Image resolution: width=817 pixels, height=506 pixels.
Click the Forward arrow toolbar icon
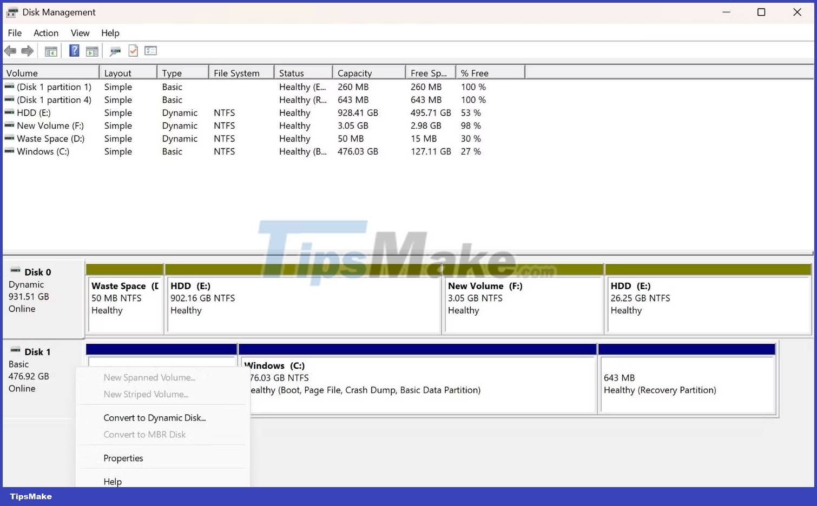coord(27,50)
